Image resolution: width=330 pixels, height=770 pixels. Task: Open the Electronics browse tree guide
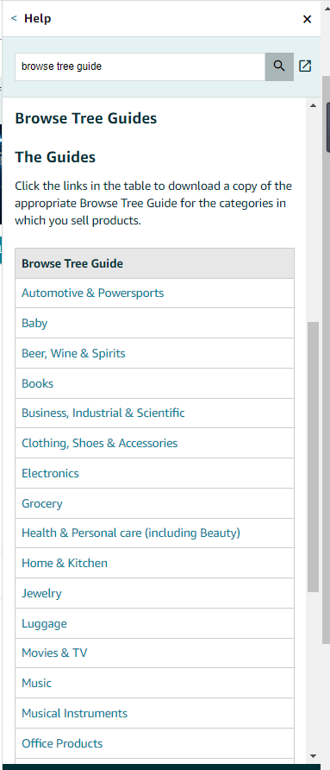[50, 473]
